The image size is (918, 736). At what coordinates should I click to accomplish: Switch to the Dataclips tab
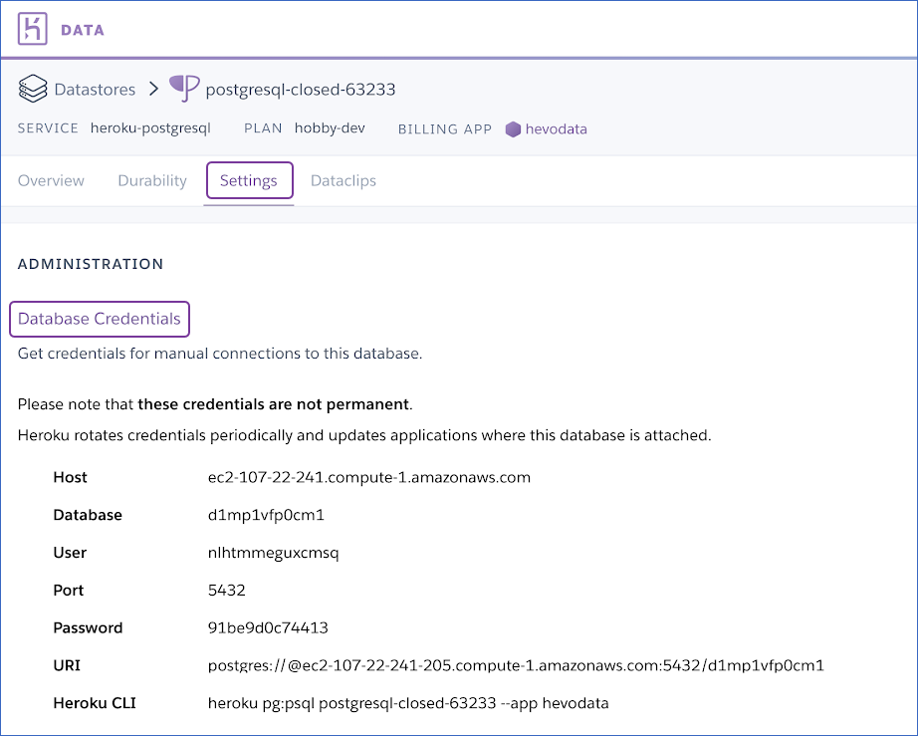click(344, 180)
